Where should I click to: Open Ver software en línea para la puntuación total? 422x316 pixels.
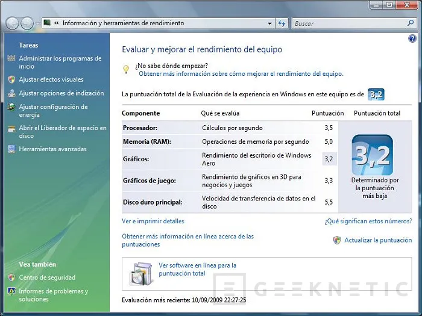(x=198, y=269)
